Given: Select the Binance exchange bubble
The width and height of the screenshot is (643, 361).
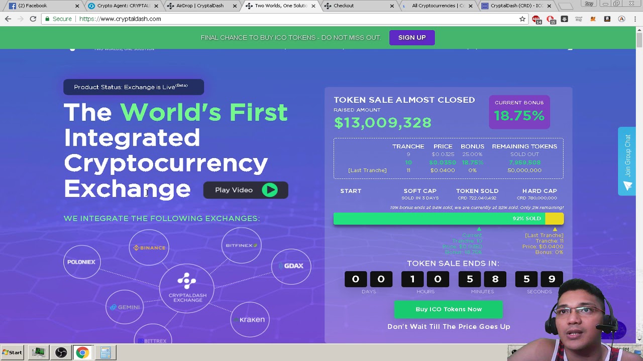Looking at the screenshot, I should click(149, 248).
